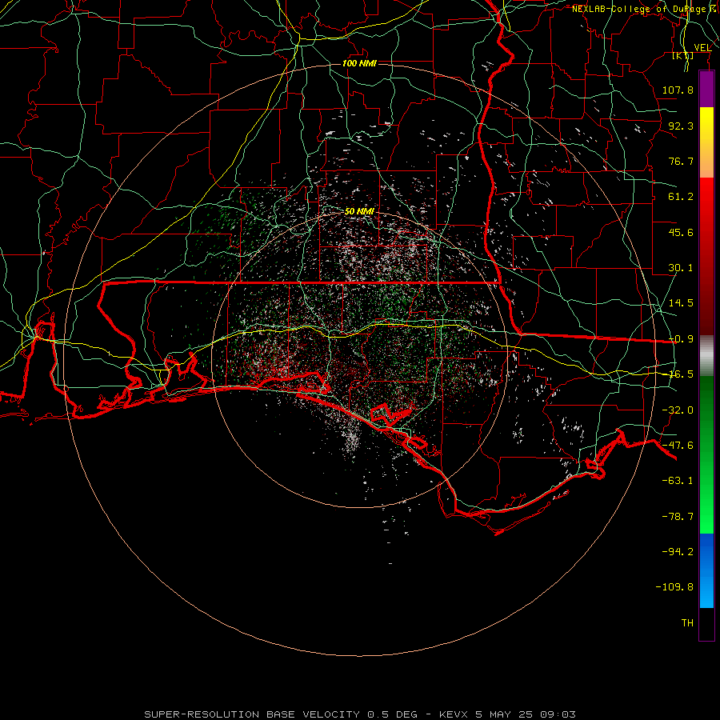Viewport: 720px width, 720px height.
Task: Click the -47.6 velocity scale value
Action: (678, 446)
